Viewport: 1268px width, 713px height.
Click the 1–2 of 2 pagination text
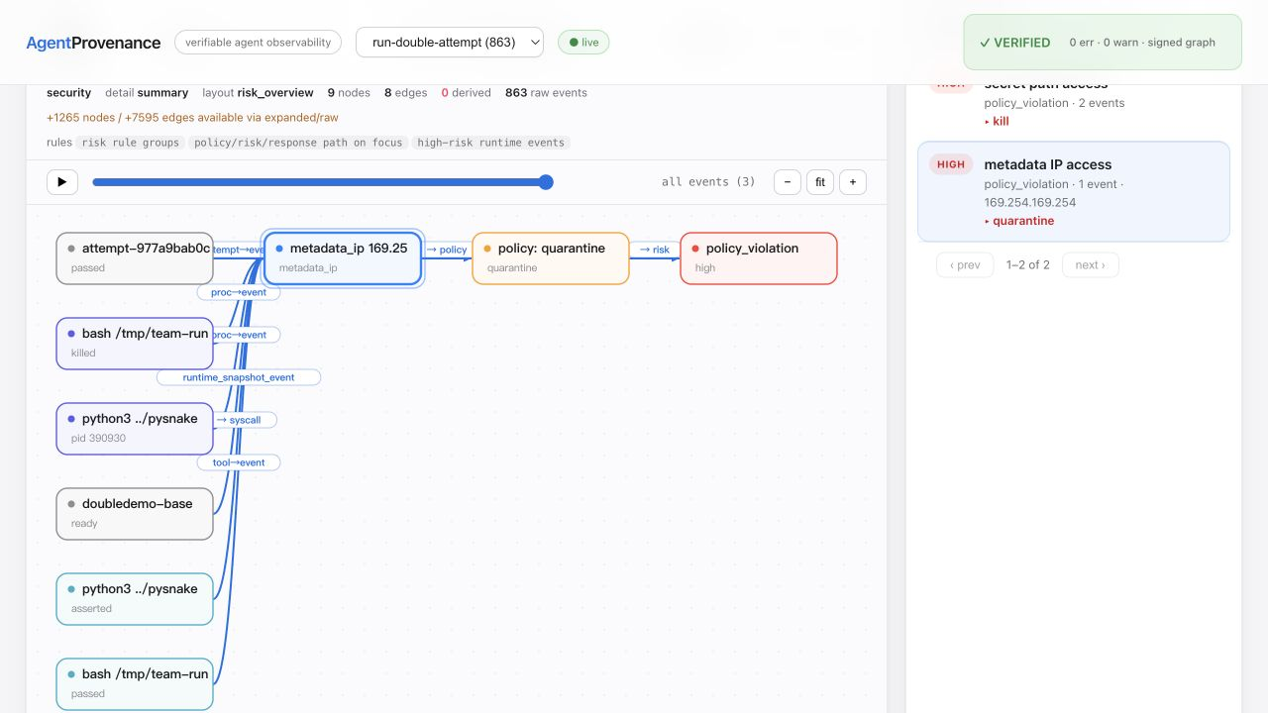point(1027,265)
